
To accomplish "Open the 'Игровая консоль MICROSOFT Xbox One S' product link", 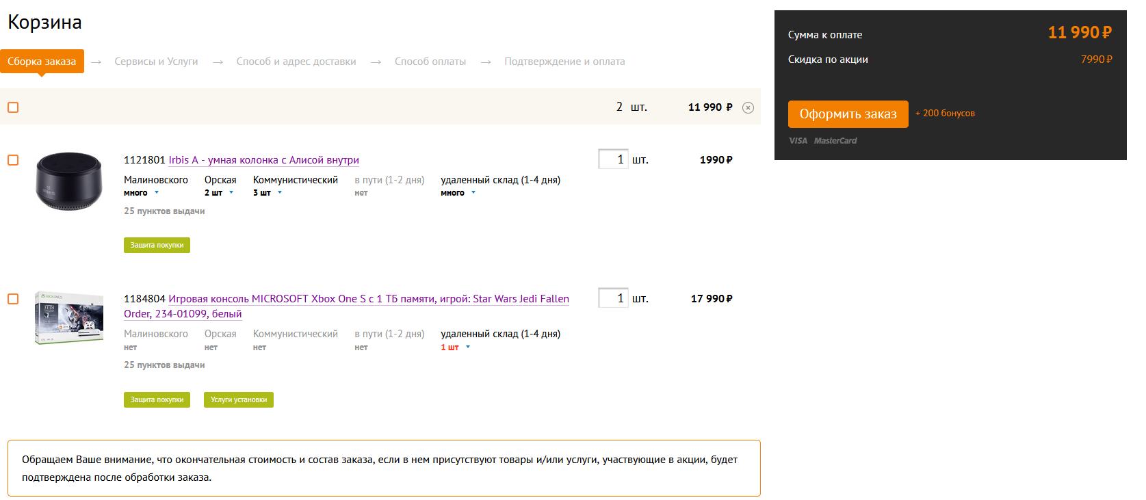I will coord(346,306).
